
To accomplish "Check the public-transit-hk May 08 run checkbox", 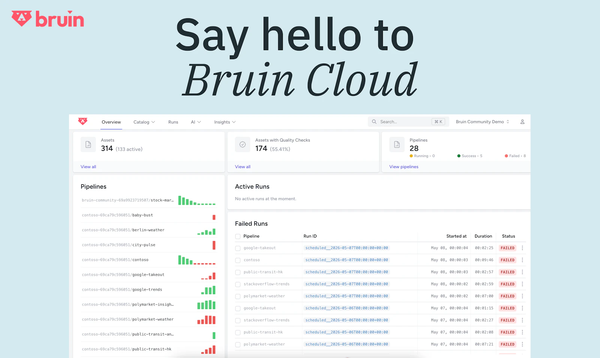I will 238,272.
